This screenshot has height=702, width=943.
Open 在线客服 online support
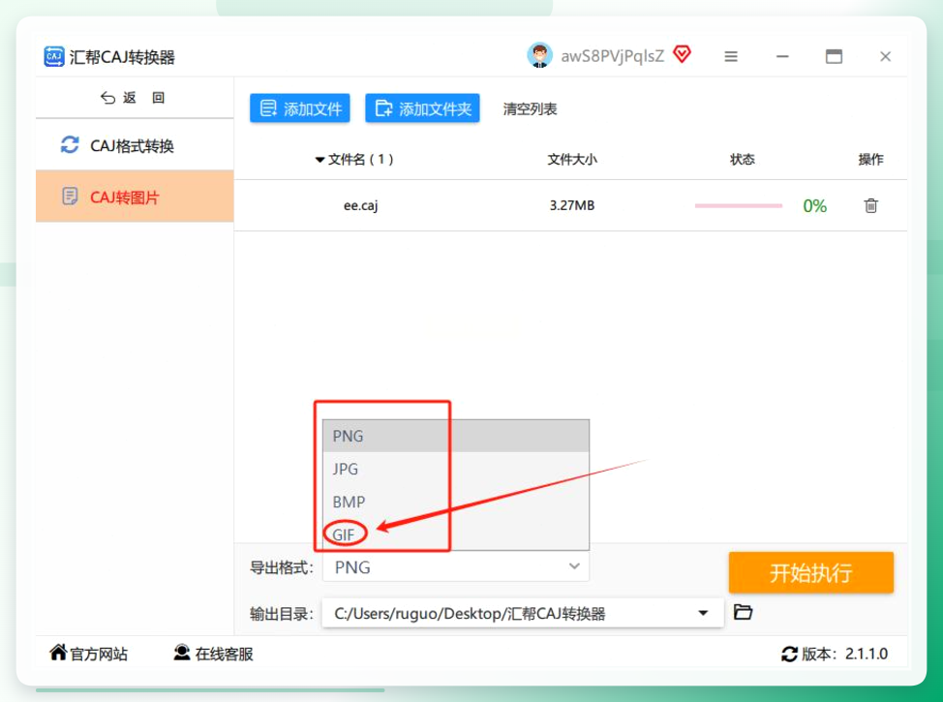pyautogui.click(x=213, y=654)
